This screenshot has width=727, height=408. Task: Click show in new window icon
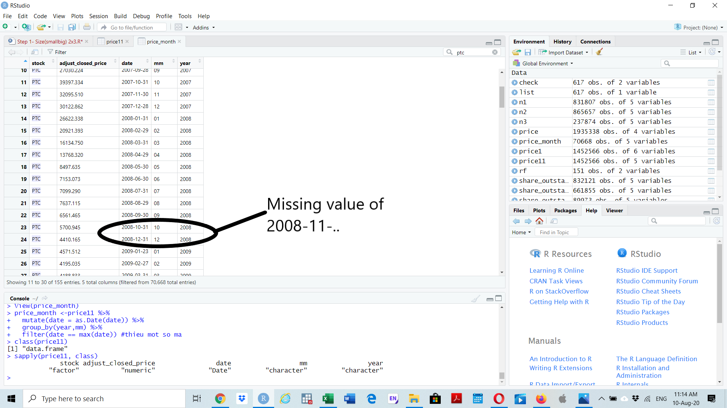click(35, 52)
